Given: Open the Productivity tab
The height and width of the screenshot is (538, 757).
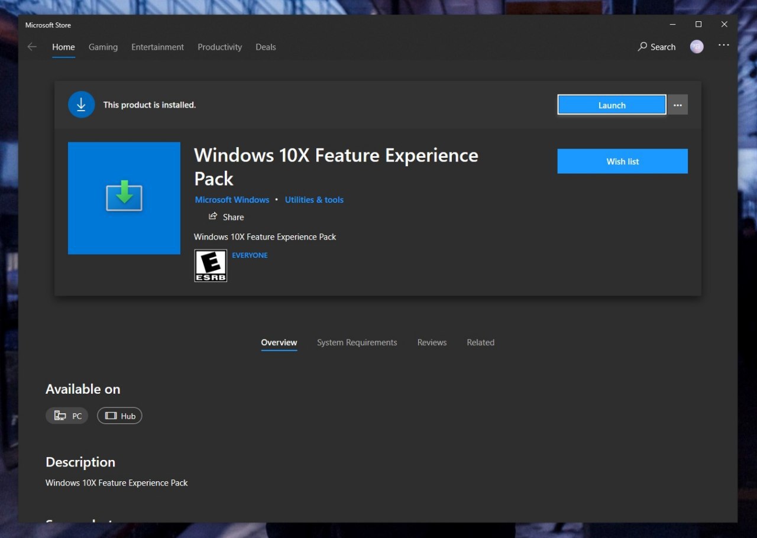Looking at the screenshot, I should click(220, 47).
